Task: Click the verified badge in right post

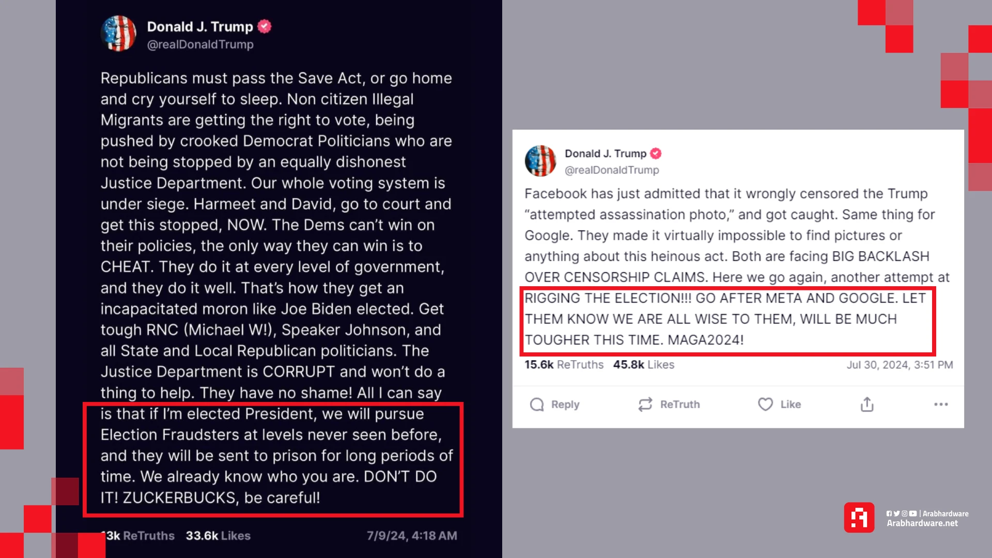Action: (656, 153)
